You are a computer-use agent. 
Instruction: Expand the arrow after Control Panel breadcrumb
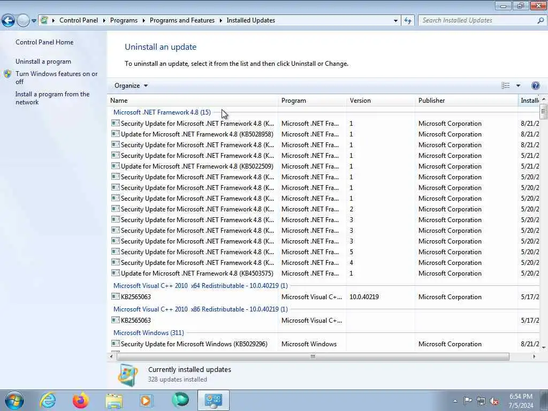coord(104,20)
